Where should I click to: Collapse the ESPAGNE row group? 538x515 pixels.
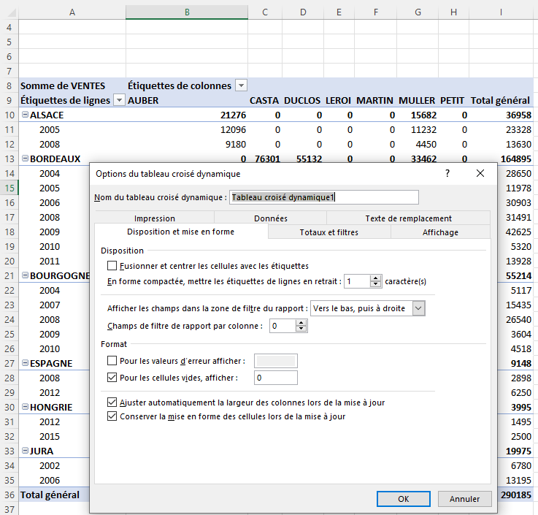(x=25, y=363)
